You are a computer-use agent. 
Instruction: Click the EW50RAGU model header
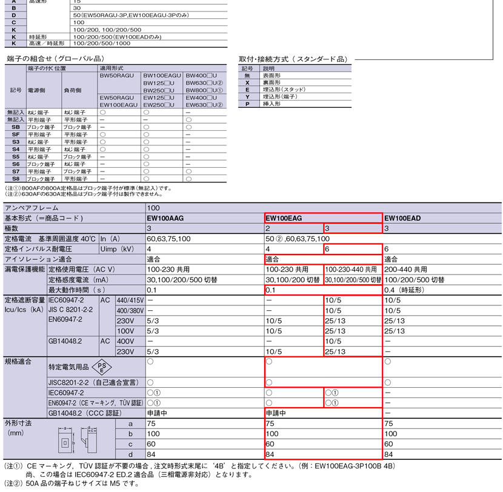pos(116,98)
